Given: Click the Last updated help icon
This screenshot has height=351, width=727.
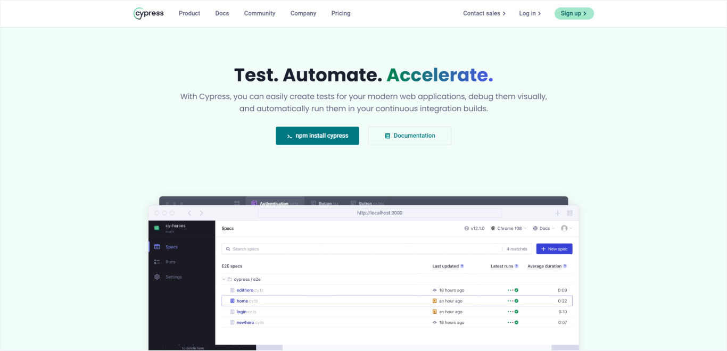Looking at the screenshot, I should (x=461, y=266).
